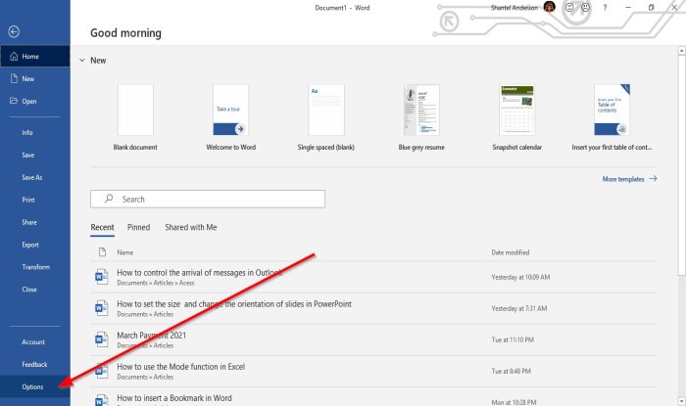
Task: Click Shantel Anderson's profile picture
Action: pyautogui.click(x=550, y=7)
